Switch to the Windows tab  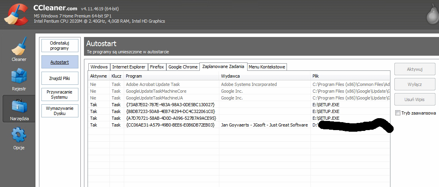point(99,67)
